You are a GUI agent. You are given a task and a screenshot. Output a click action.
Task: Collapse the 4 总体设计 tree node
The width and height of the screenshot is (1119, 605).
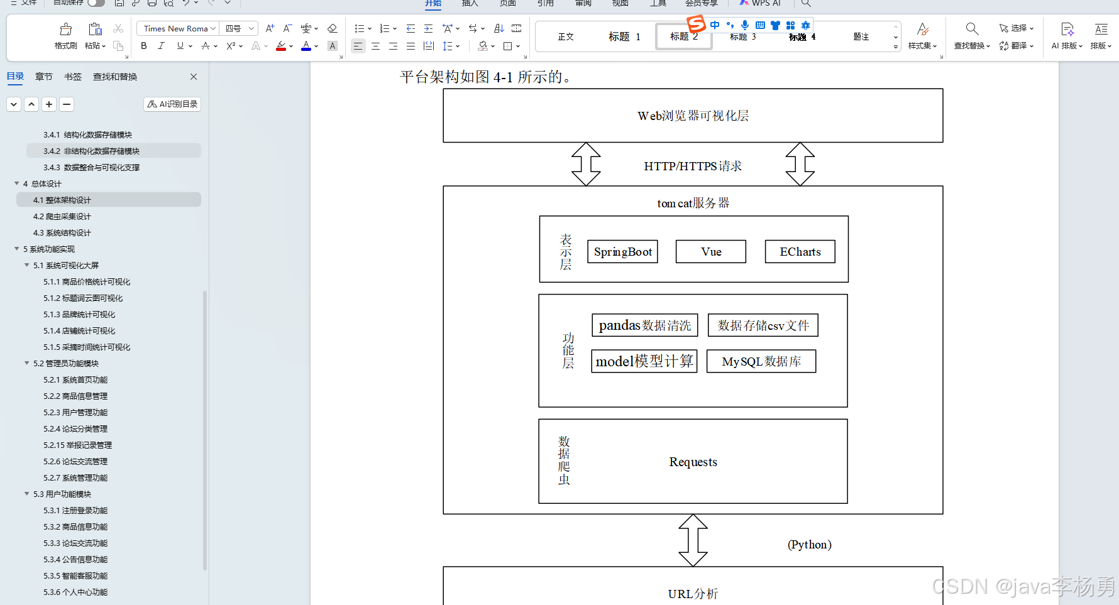pos(17,183)
